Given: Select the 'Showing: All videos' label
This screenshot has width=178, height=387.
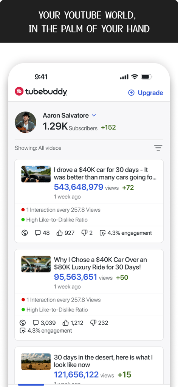Looking at the screenshot, I should pyautogui.click(x=38, y=148).
